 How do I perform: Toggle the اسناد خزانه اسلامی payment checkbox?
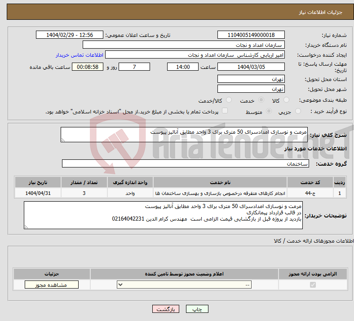click(x=225, y=111)
